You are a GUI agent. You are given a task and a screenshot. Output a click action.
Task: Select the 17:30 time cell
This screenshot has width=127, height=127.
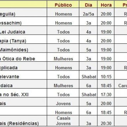click(x=106, y=95)
